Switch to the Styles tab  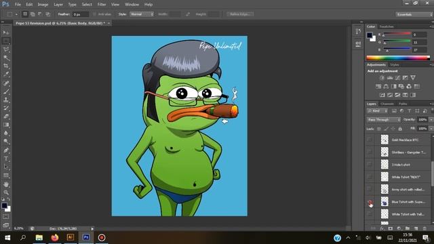(395, 65)
